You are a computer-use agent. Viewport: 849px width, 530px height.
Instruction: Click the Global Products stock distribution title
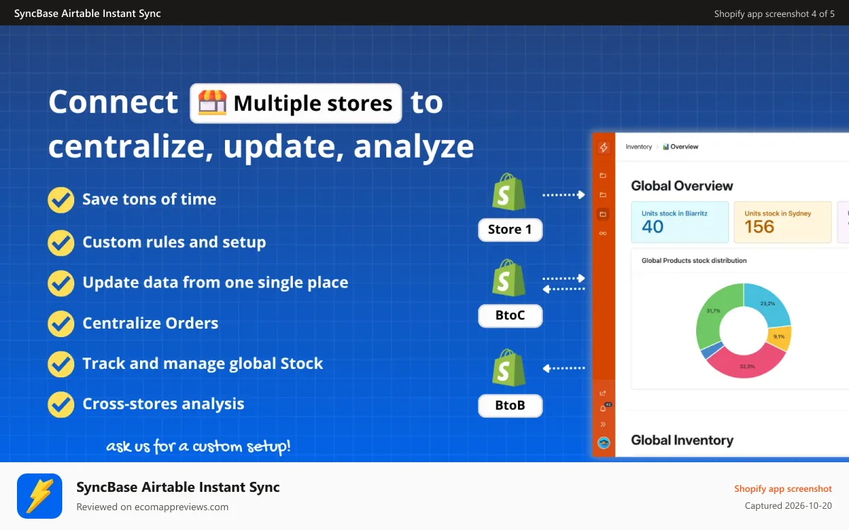coord(694,261)
